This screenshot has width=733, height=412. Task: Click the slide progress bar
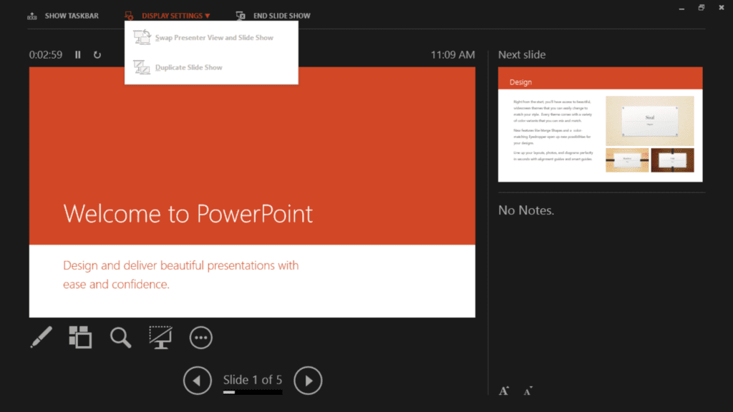[x=253, y=393]
